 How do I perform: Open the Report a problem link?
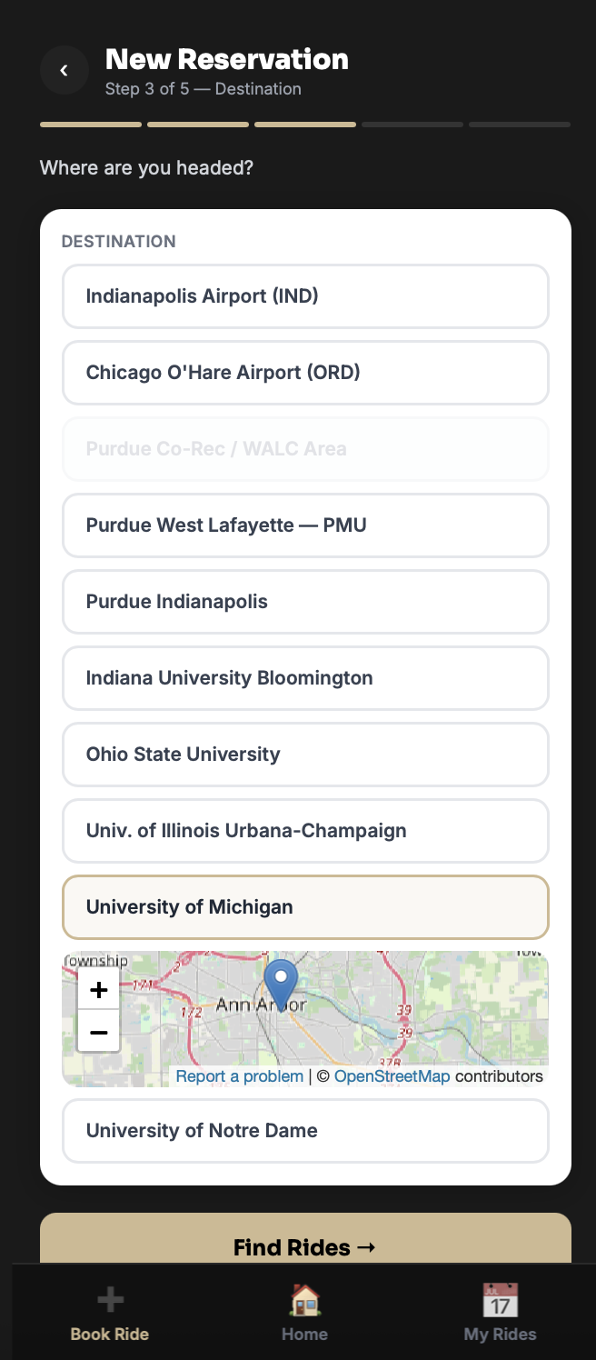(x=240, y=1076)
